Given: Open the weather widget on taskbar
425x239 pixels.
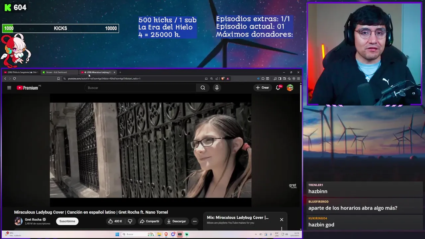Looking at the screenshot, I should 13,234.
